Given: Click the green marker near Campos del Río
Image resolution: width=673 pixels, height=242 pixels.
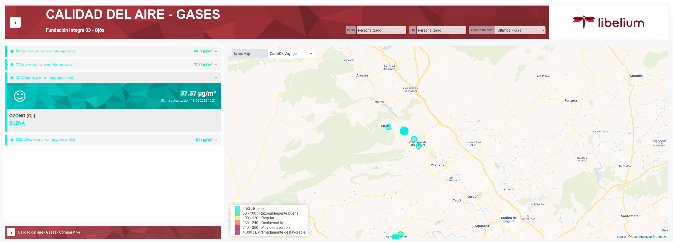Looking at the screenshot, I should pos(400,234).
